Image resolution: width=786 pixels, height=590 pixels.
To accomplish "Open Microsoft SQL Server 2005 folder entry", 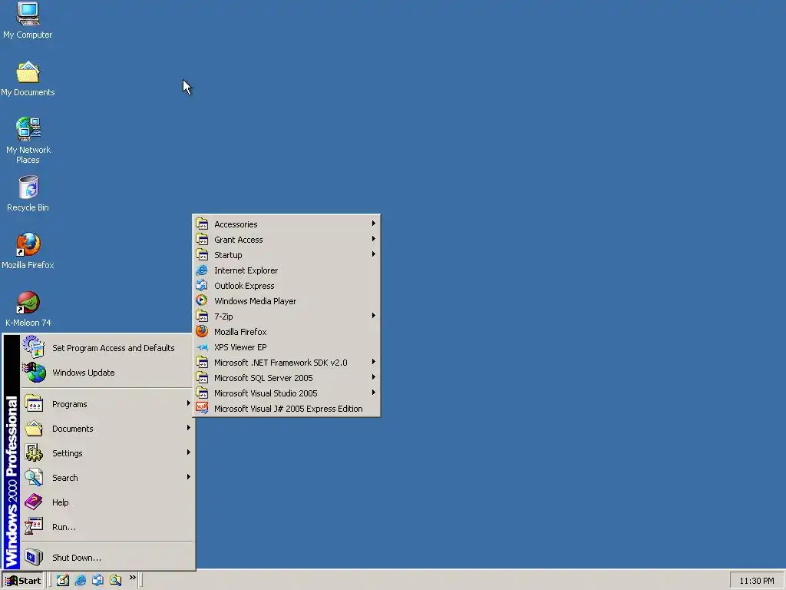I will (286, 378).
